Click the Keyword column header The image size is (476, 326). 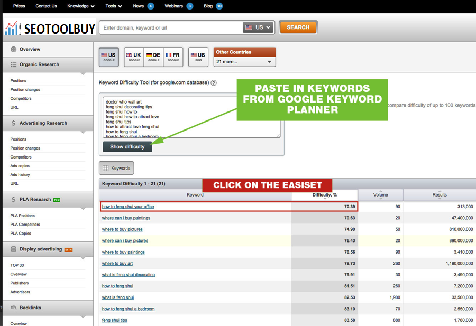pos(195,195)
